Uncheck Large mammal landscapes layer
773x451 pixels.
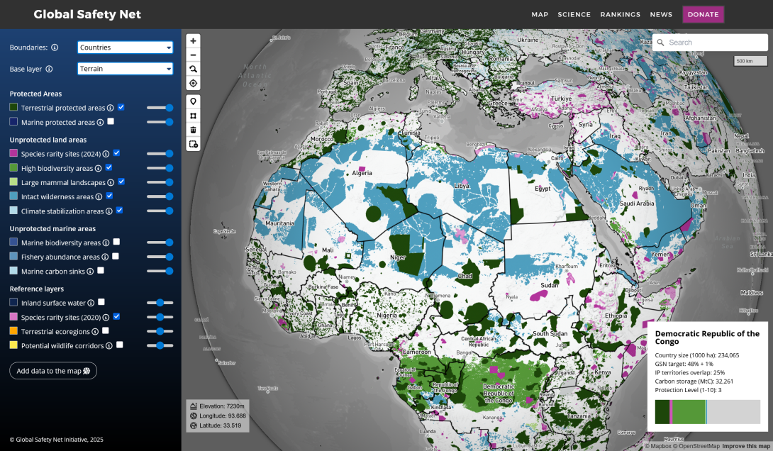coord(121,182)
